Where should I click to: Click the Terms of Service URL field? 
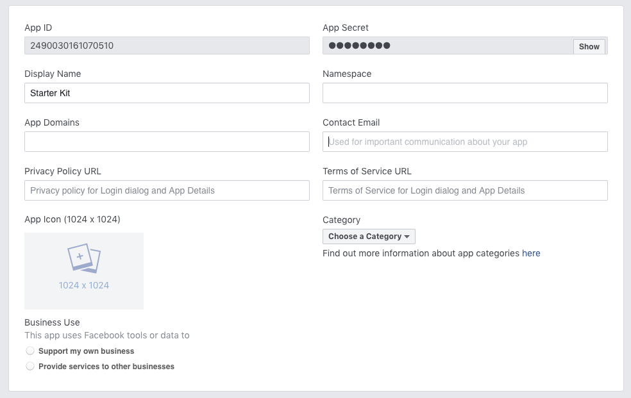point(464,190)
